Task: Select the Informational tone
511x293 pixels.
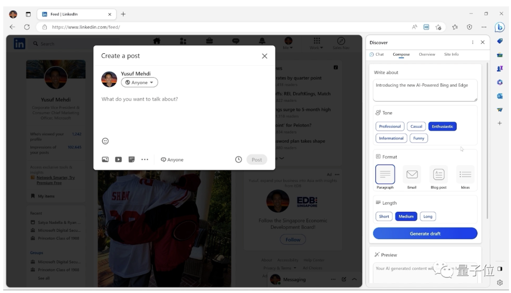Action: tap(391, 138)
